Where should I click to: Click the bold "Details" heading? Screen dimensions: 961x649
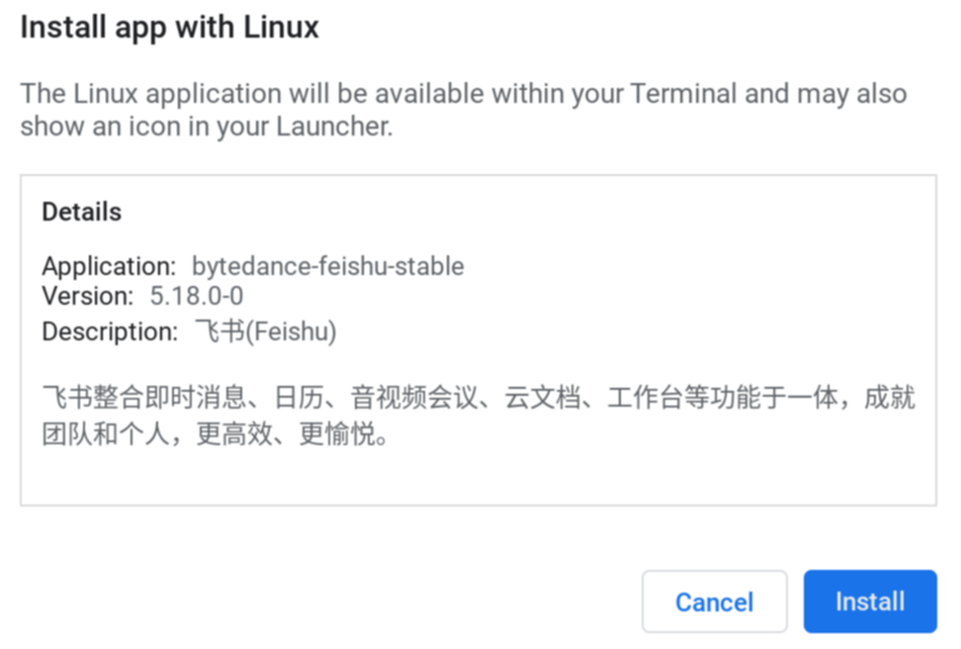click(81, 212)
